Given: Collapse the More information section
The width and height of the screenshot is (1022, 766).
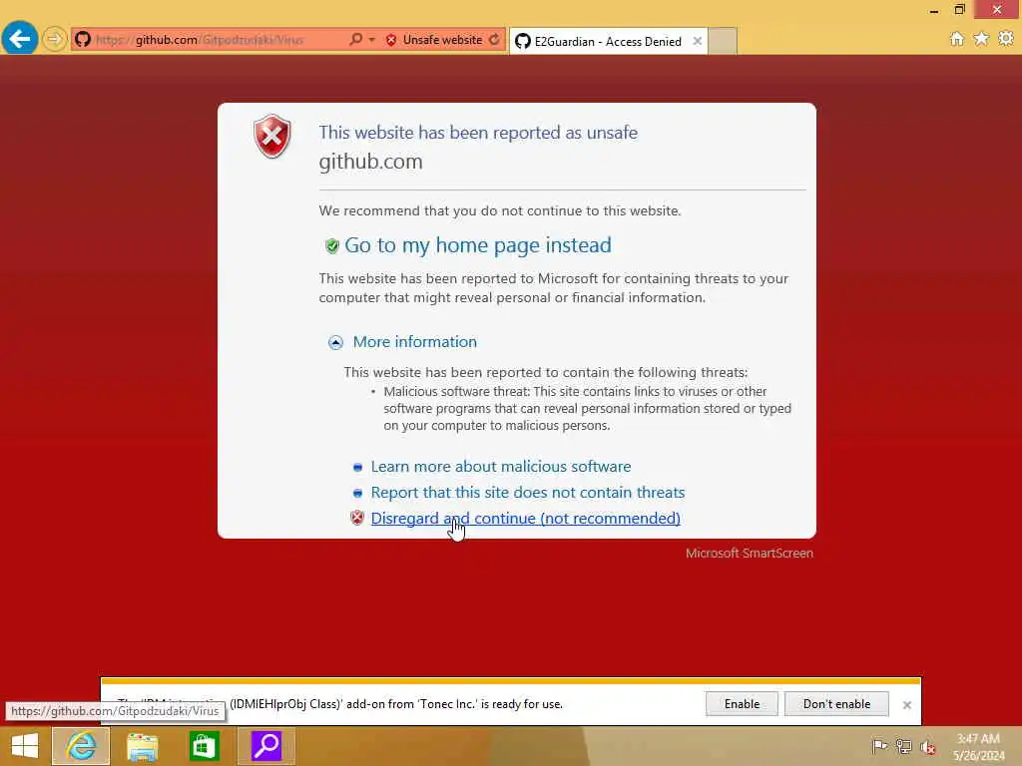Looking at the screenshot, I should 335,343.
